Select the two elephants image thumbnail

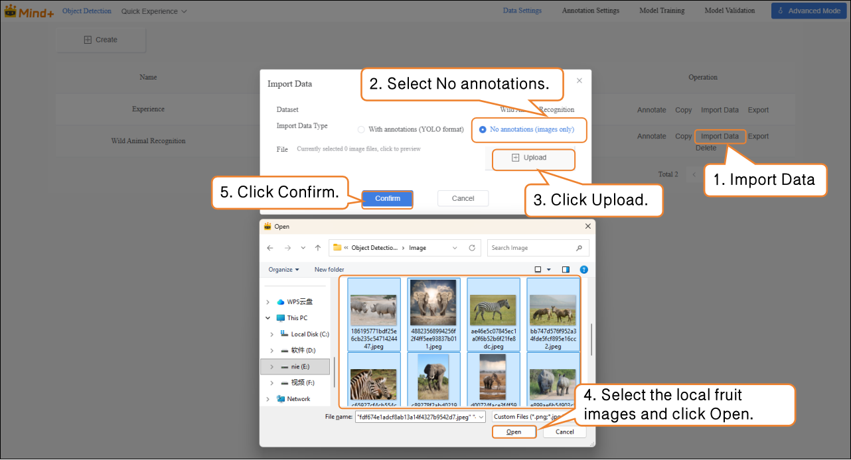coord(433,302)
